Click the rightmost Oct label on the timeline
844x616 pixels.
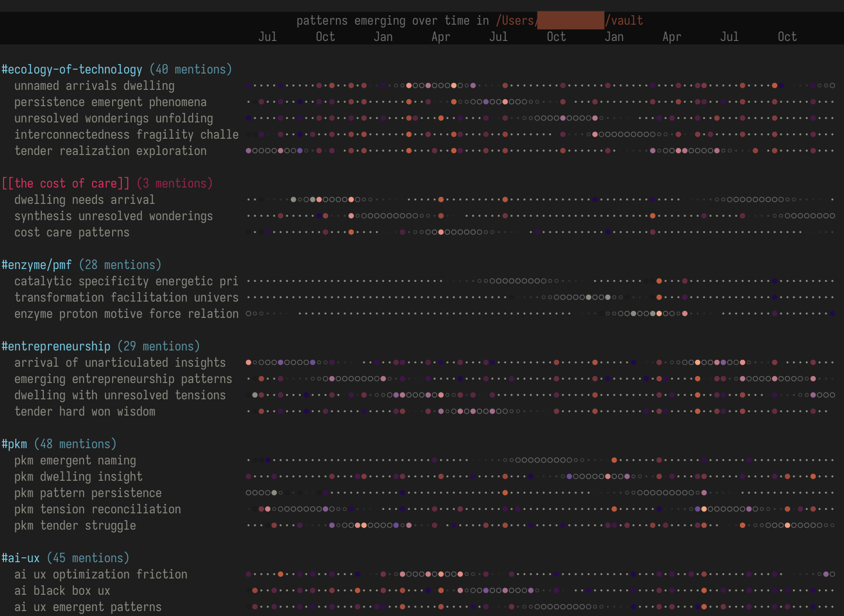point(787,37)
